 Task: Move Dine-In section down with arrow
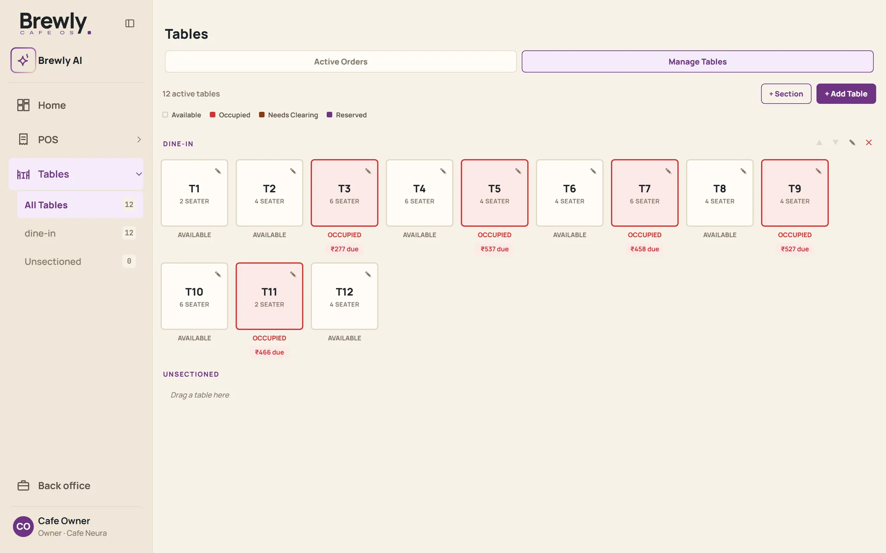tap(835, 143)
